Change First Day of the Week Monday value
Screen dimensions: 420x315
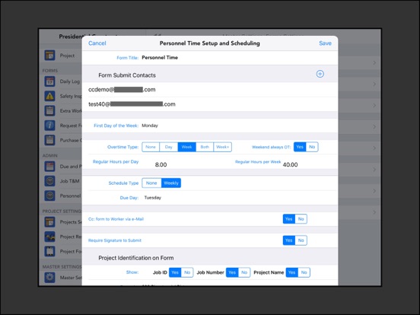150,126
